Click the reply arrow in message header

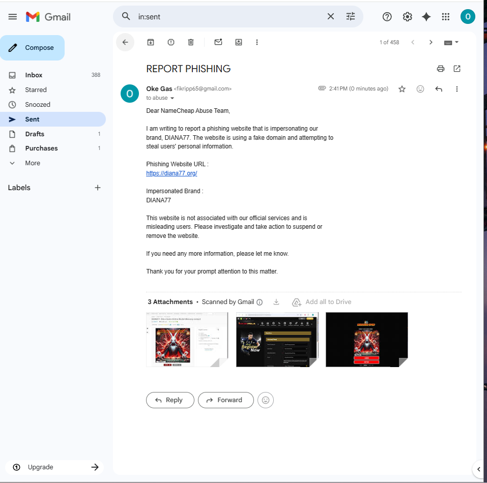coord(439,89)
